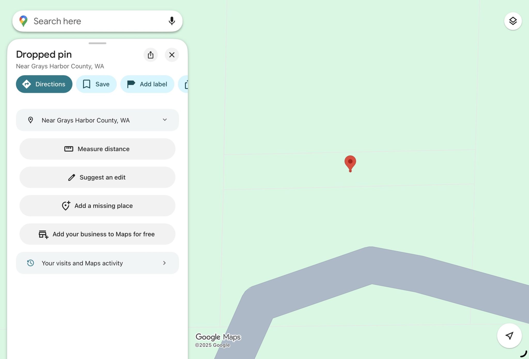Click the my location arrow button
Image resolution: width=529 pixels, height=359 pixels.
coord(509,336)
